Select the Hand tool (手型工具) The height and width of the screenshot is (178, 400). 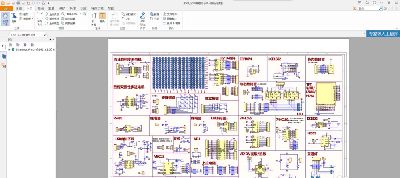click(x=5, y=19)
